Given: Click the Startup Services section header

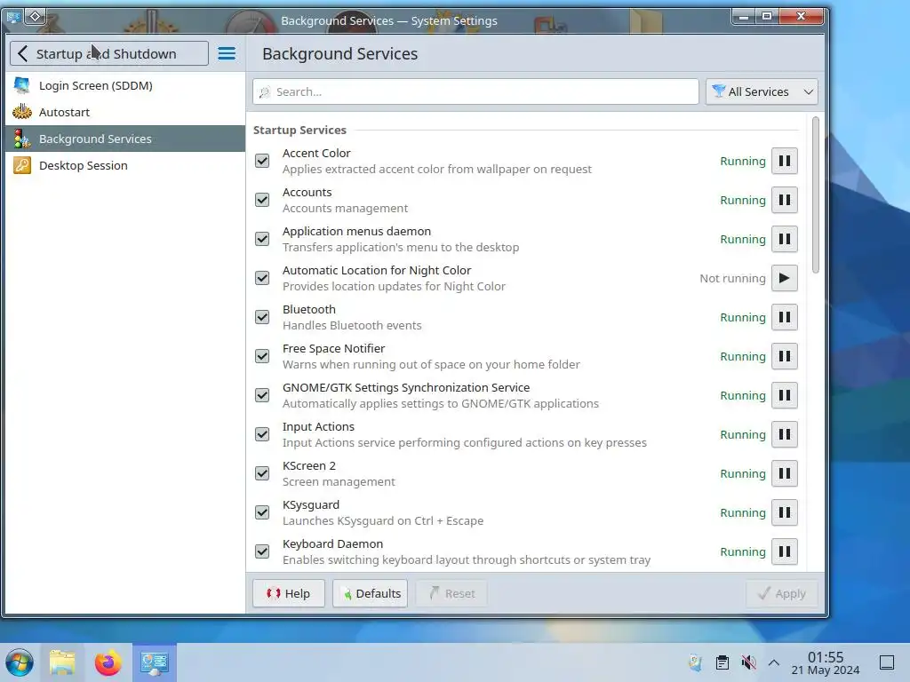Looking at the screenshot, I should point(299,130).
